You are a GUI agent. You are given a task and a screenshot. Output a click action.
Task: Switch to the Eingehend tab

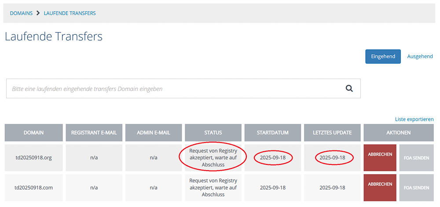coord(383,57)
